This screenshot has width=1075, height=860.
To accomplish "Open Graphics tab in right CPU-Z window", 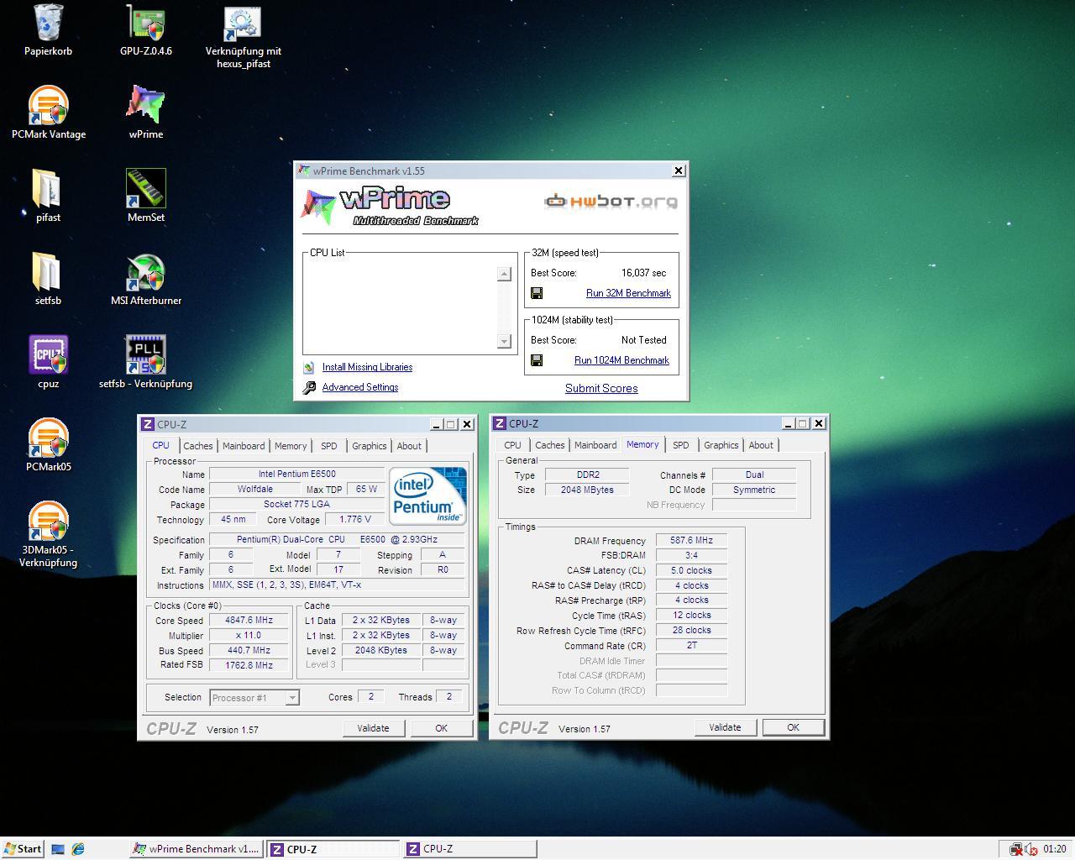I will coord(721,445).
